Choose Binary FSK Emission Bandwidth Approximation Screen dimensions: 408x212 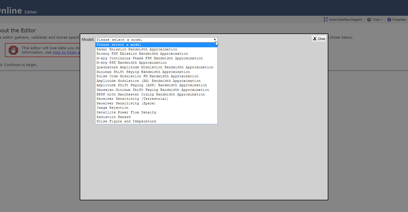coord(156,54)
